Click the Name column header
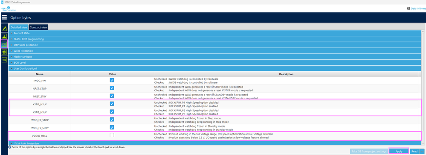Screen dimensions: 426x155 (x=39, y=74)
